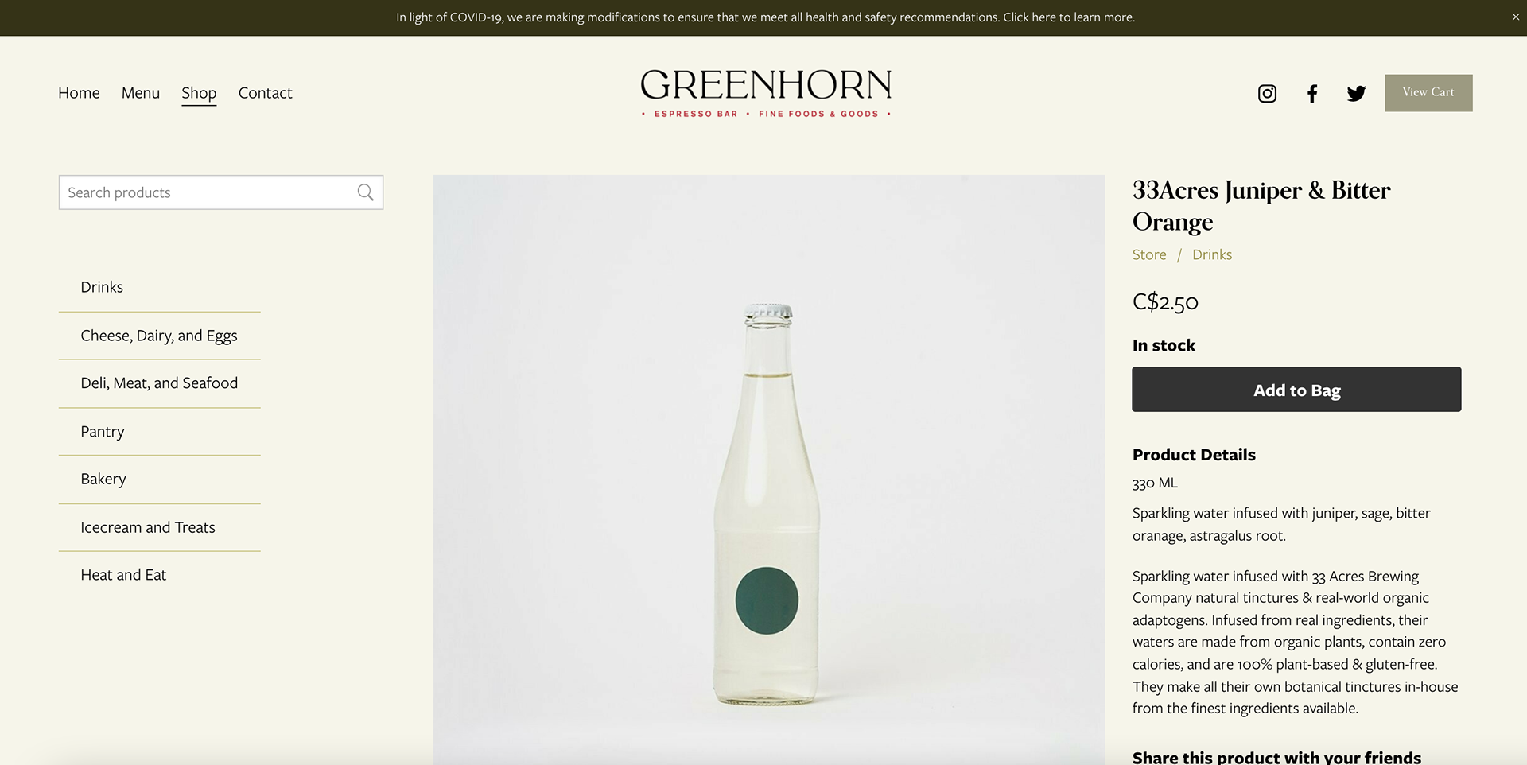Open the Drinks breadcrumb link

[1212, 254]
